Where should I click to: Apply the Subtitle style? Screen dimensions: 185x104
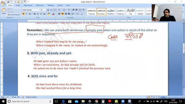click(140, 12)
